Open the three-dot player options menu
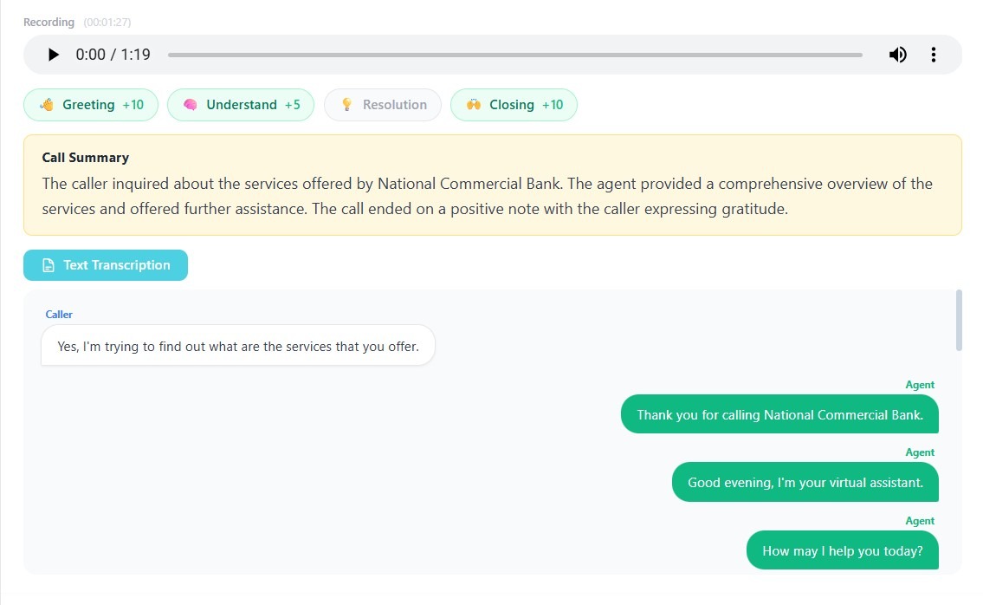 click(934, 55)
